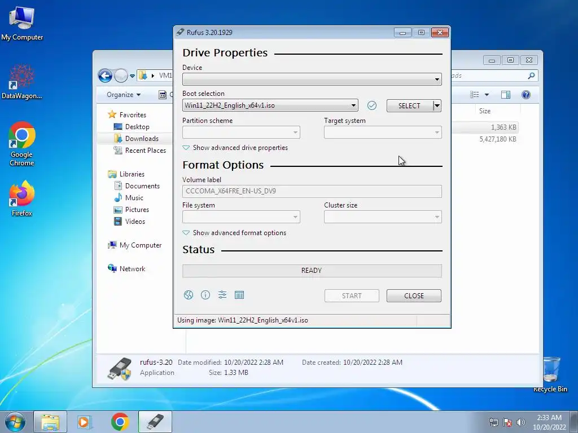The width and height of the screenshot is (578, 433).
Task: Expand Show advanced drive properties
Action: pyautogui.click(x=235, y=148)
